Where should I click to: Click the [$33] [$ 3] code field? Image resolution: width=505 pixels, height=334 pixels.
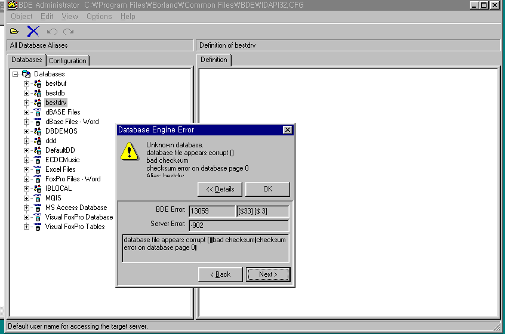click(x=263, y=211)
